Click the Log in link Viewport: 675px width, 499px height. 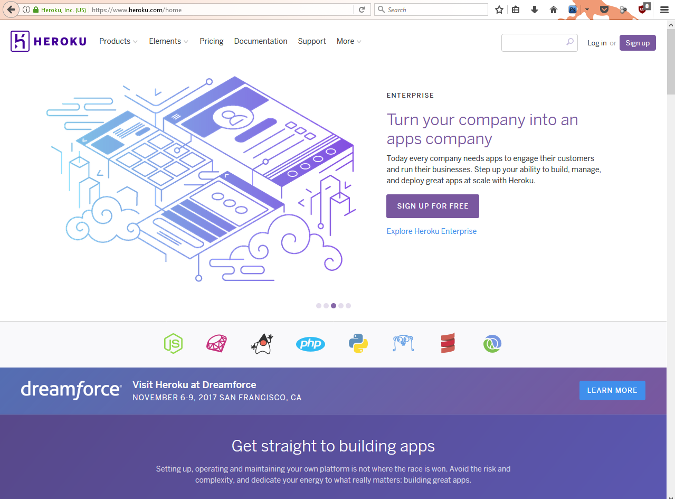597,43
